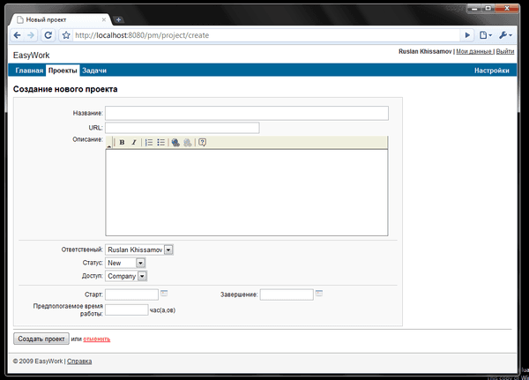Click the EasyWork logo text
Image resolution: width=529 pixels, height=380 pixels.
pos(31,55)
